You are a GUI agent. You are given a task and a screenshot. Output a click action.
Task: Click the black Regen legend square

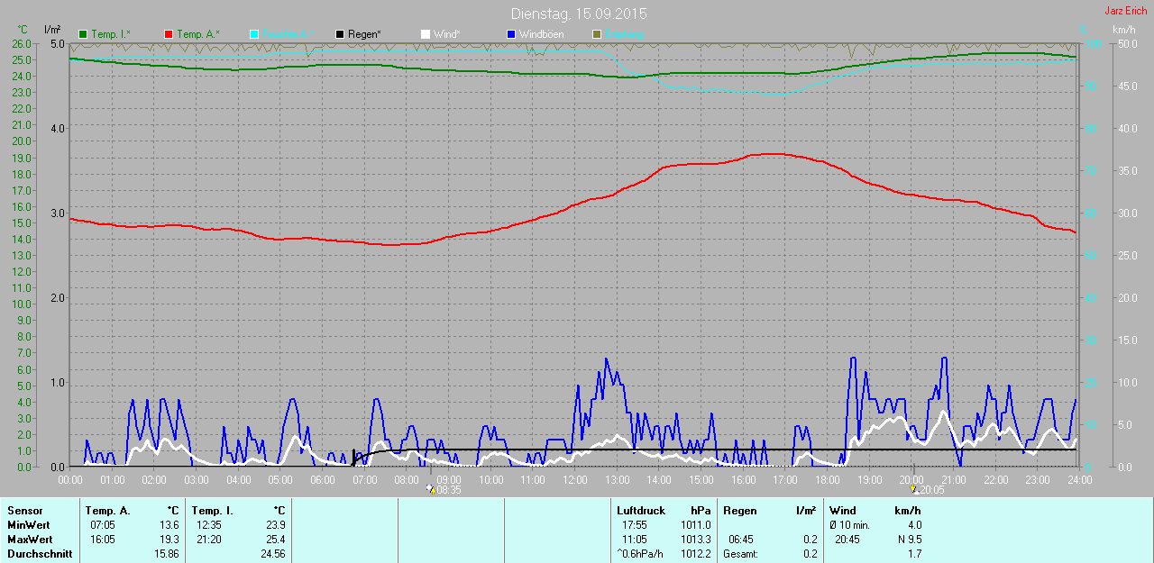340,34
